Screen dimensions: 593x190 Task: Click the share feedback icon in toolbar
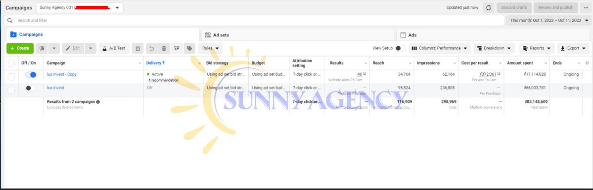[177, 48]
